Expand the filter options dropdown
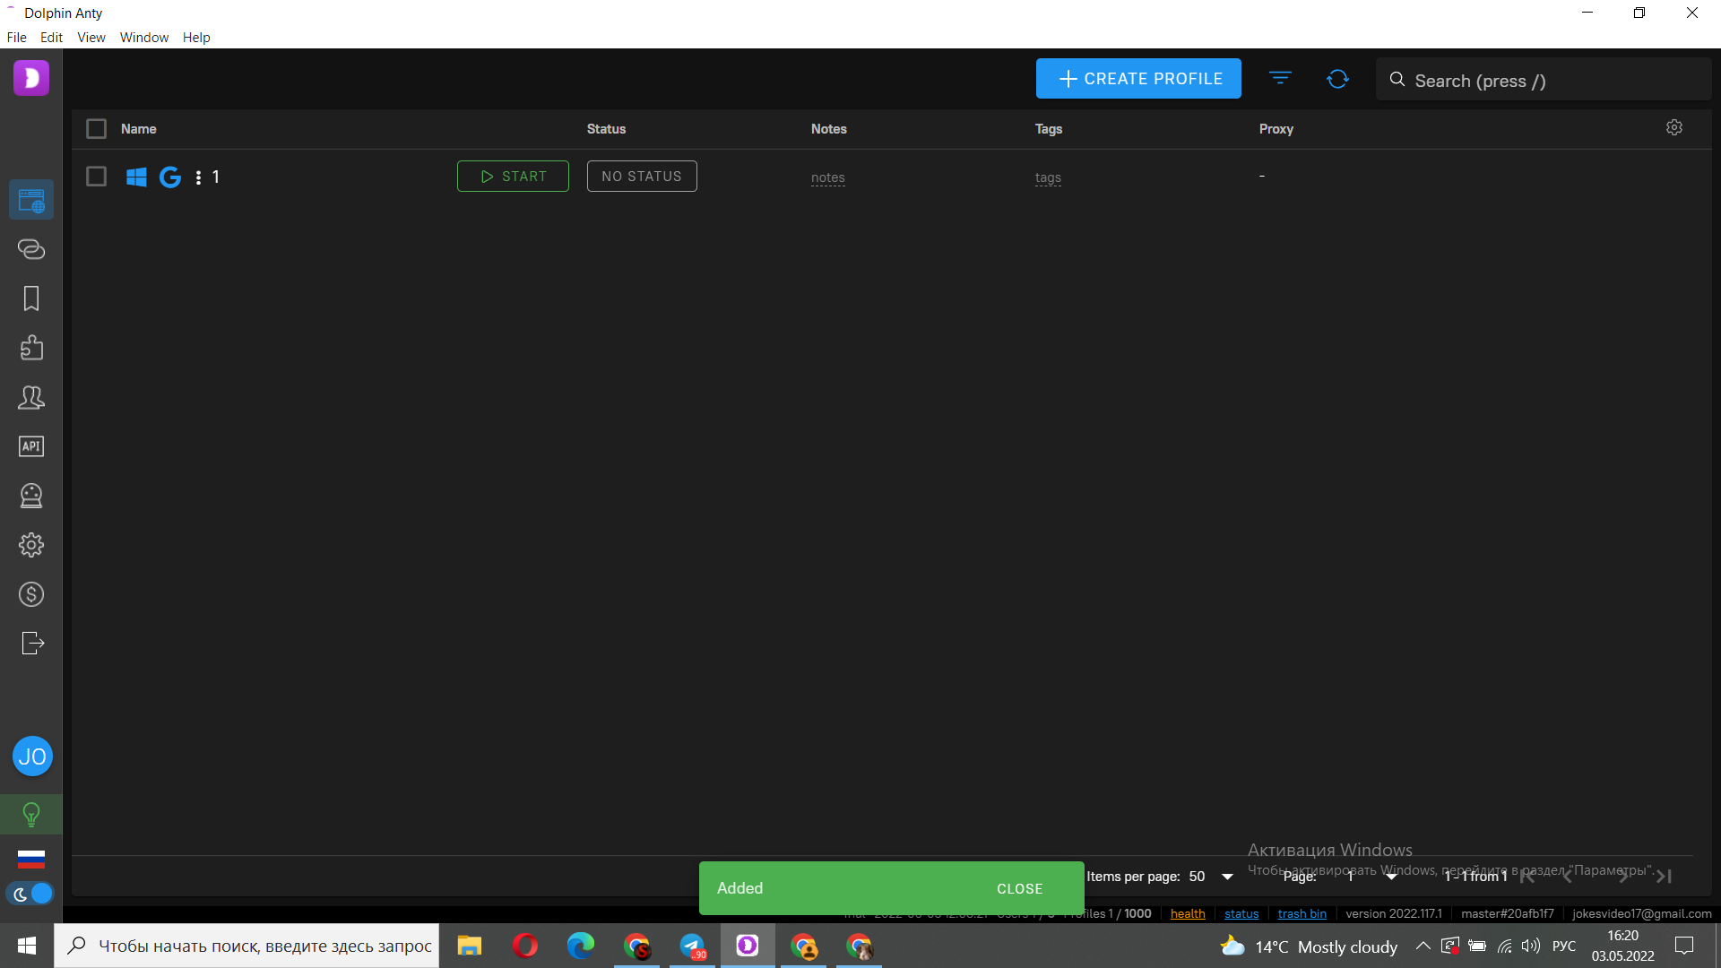 1280,79
